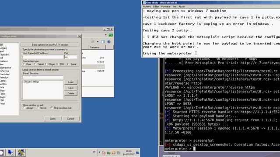Open Proxy category in PuTTY tree
The width and height of the screenshot is (280, 157).
click(x=3, y=91)
